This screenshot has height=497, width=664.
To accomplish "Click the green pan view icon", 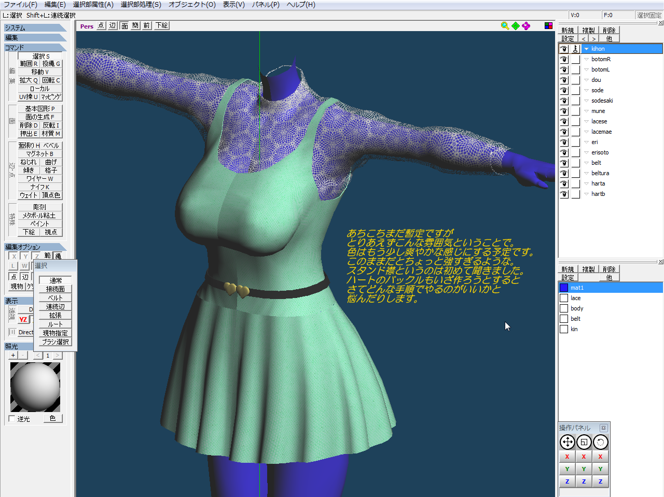I will tap(516, 26).
